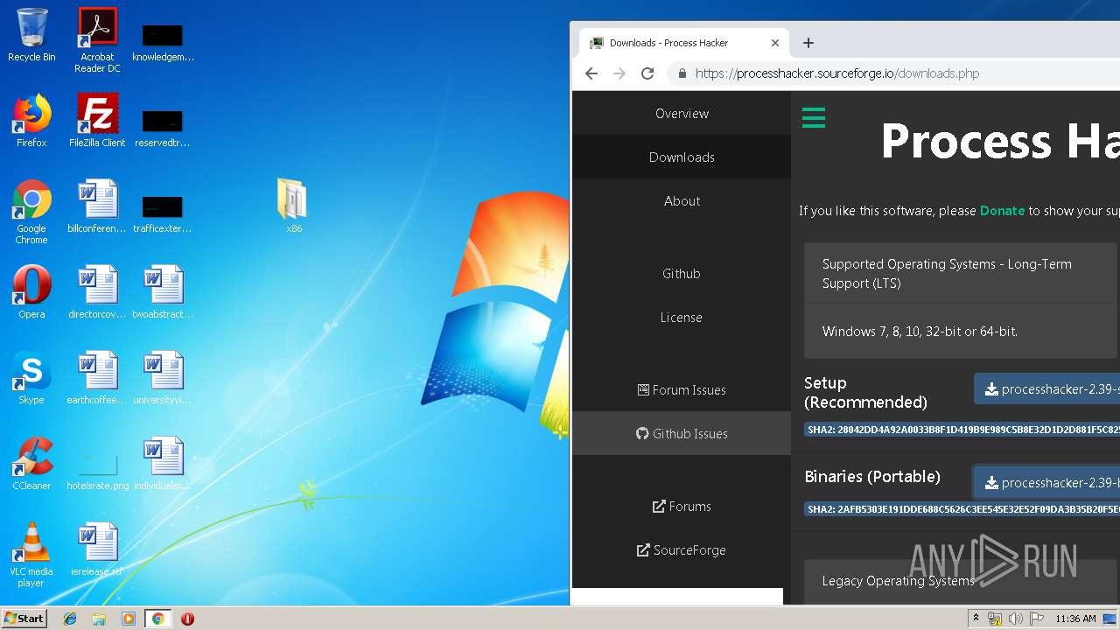Viewport: 1120px width, 630px height.
Task: Launch Google Chrome desktop shortcut
Action: coord(31,212)
